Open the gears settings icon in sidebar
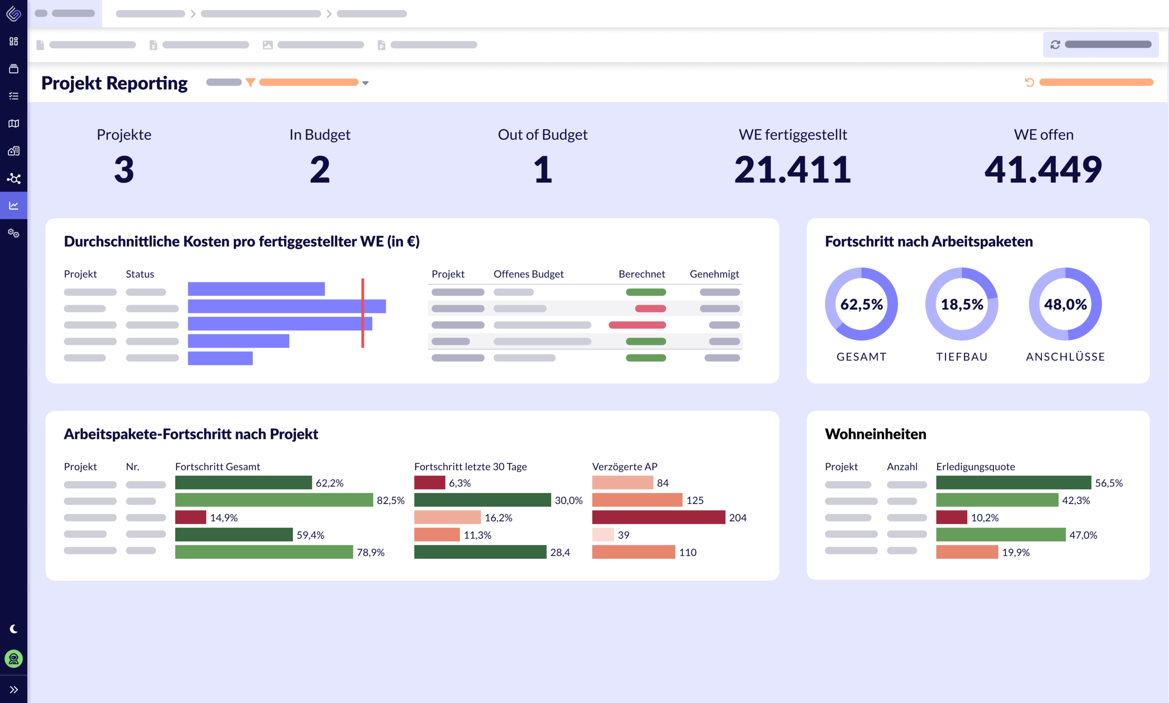 click(14, 233)
